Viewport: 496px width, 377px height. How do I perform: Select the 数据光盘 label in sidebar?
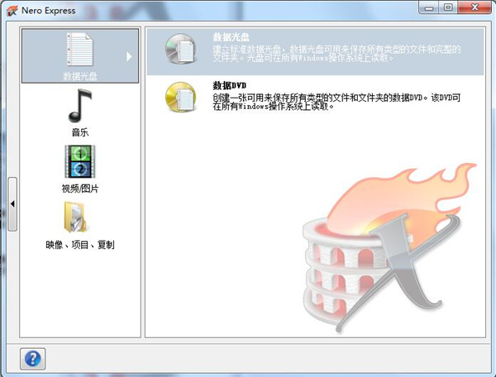point(80,76)
